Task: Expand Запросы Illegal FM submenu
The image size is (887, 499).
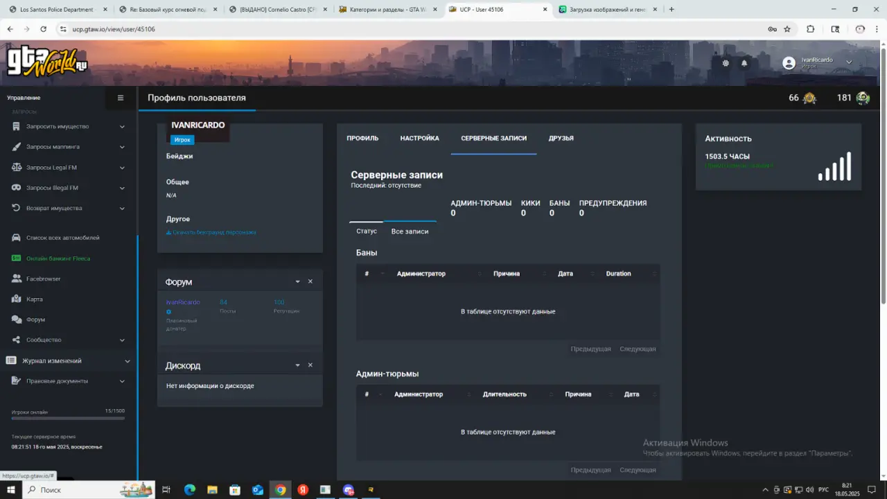Action: pyautogui.click(x=122, y=188)
